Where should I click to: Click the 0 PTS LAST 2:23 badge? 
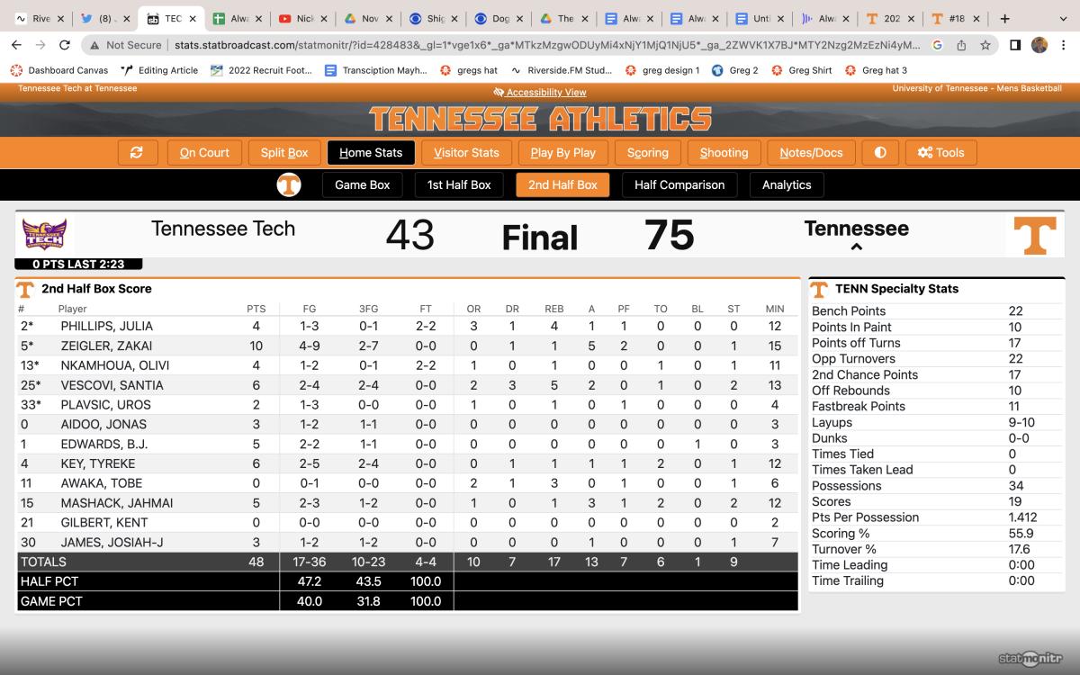[78, 264]
